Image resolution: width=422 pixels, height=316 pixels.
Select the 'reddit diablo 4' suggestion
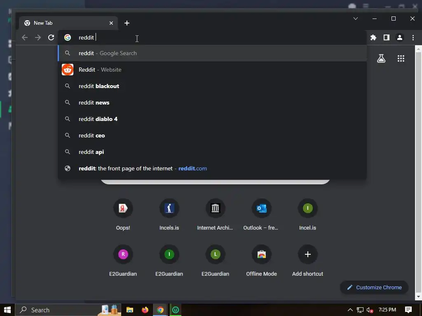coord(212,119)
